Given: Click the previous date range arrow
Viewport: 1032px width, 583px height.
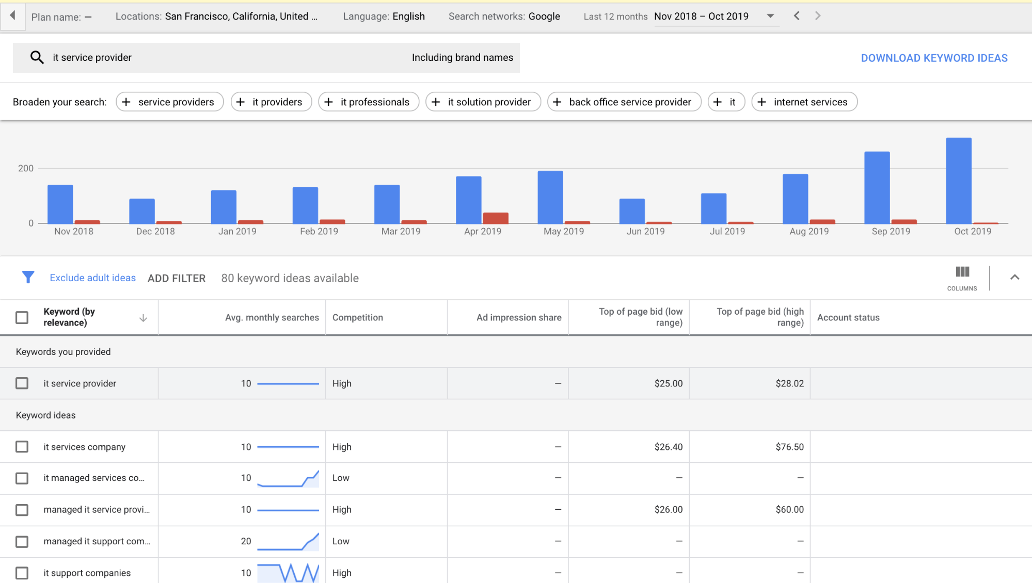Looking at the screenshot, I should 797,16.
